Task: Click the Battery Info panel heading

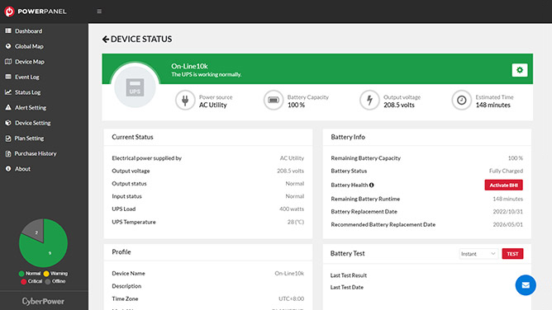Action: click(x=348, y=137)
